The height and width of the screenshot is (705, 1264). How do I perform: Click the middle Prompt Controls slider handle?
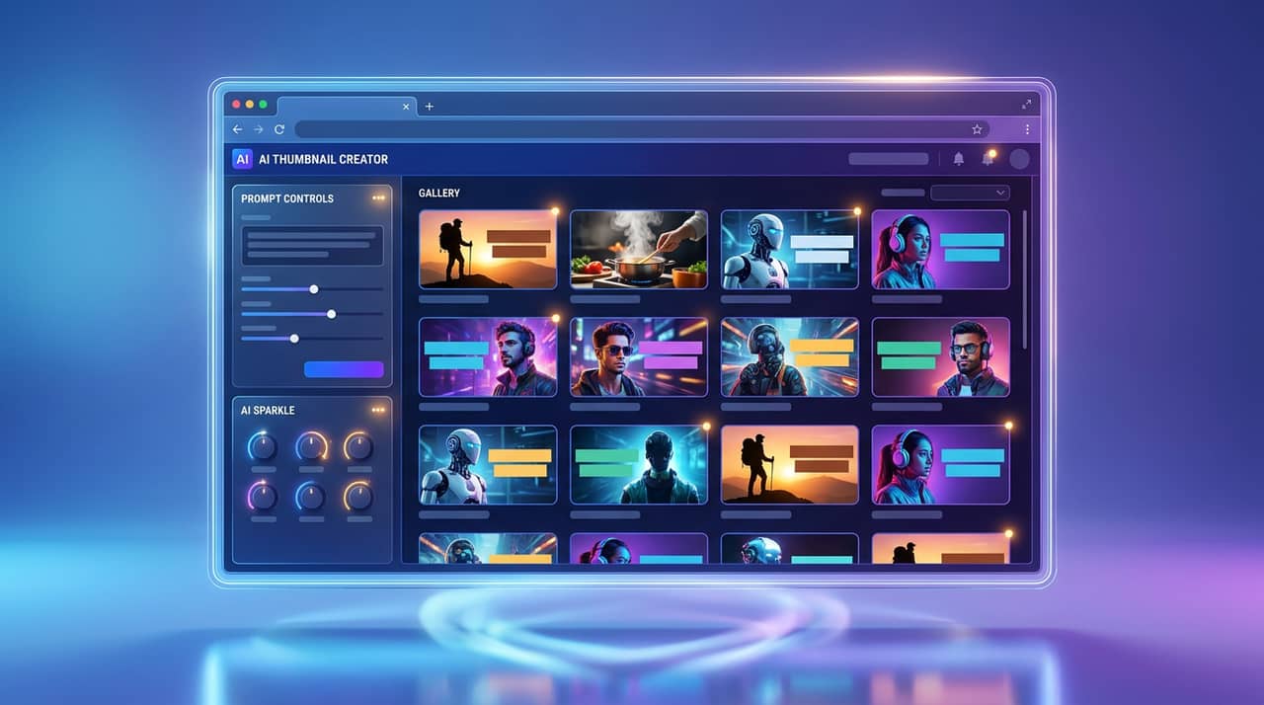pyautogui.click(x=331, y=314)
